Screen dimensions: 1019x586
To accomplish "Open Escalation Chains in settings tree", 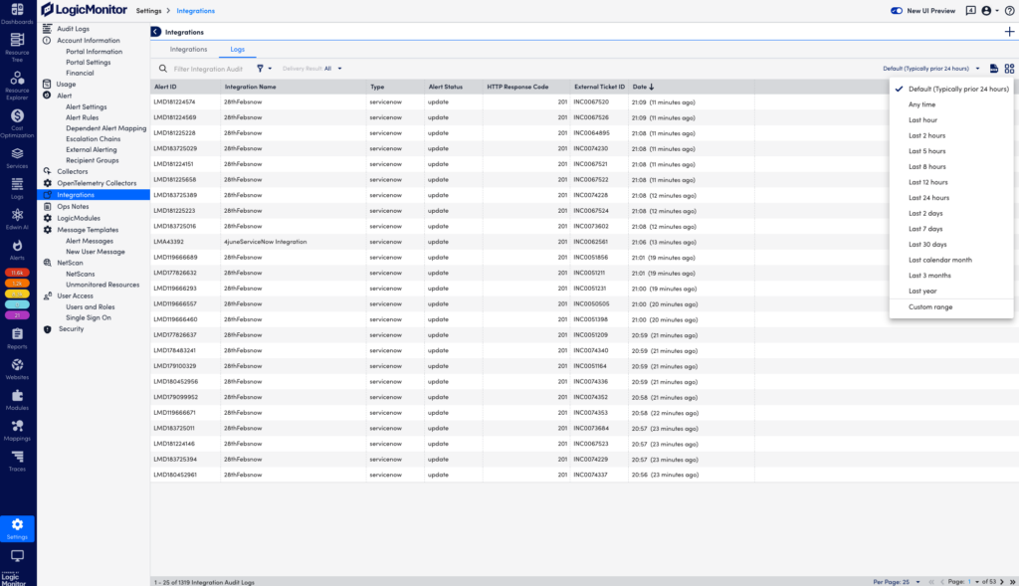I will coord(93,139).
